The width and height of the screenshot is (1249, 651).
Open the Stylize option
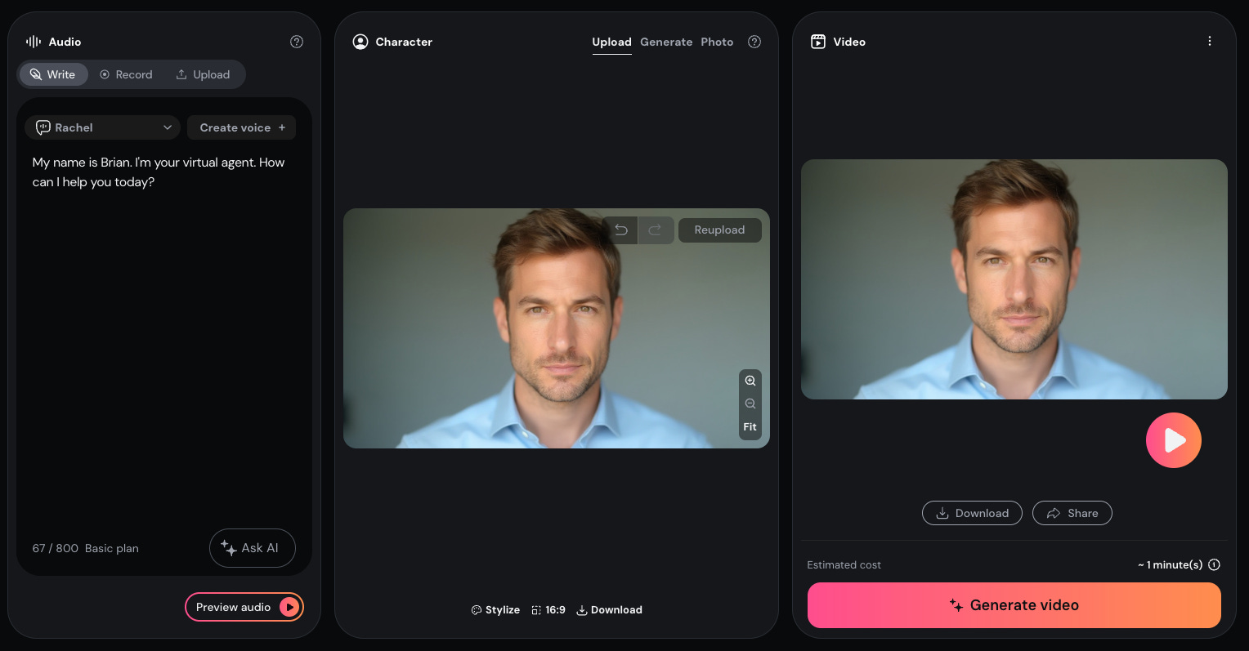pyautogui.click(x=495, y=610)
